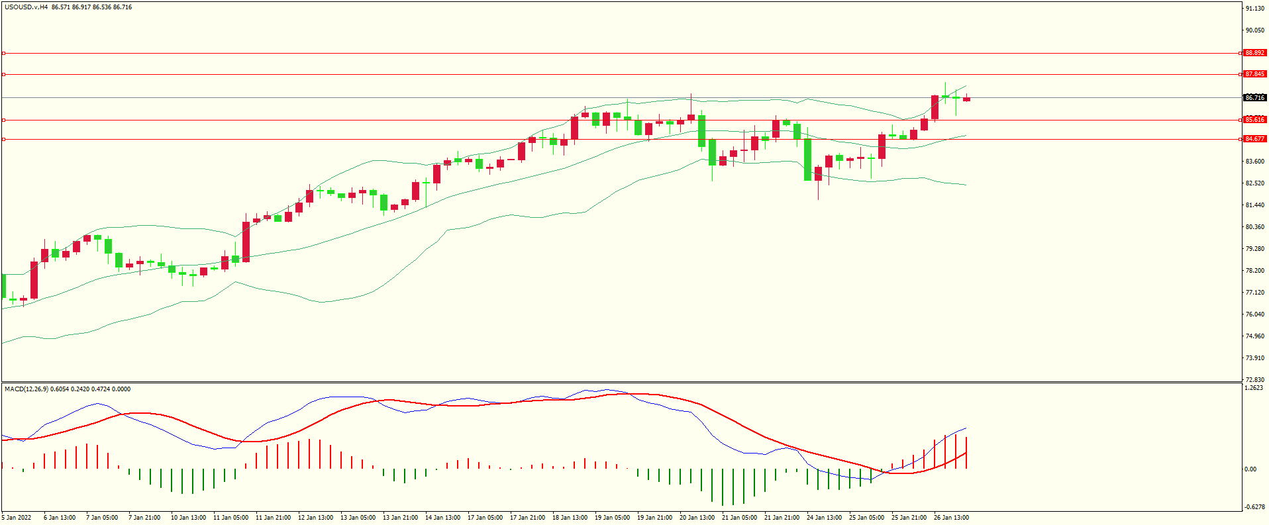
Task: Click the 17 Jan 21:00 time label
Action: tap(527, 518)
